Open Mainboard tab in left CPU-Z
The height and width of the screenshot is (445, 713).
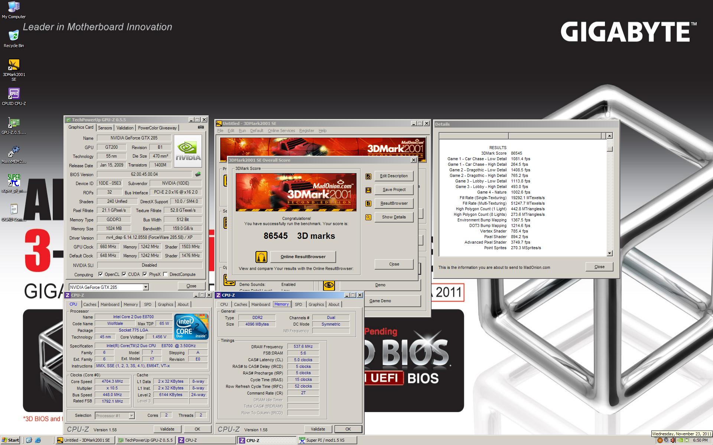(110, 304)
